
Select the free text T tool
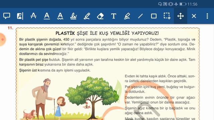pyautogui.click(x=114, y=16)
